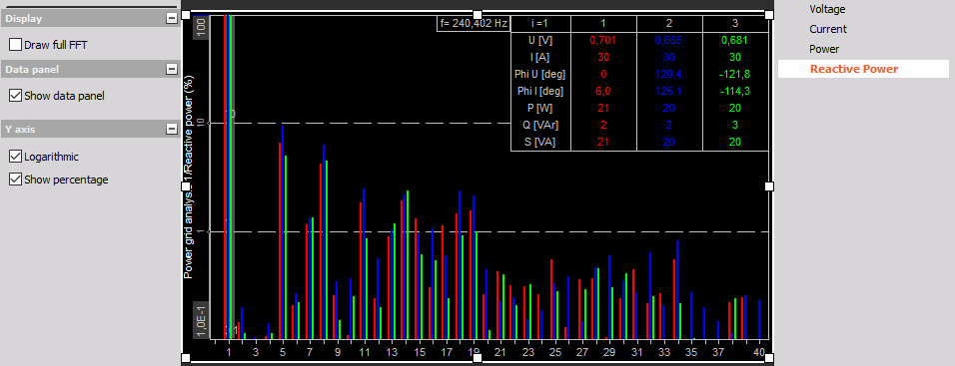
Task: Click the red Phi I value 6,0
Action: [x=603, y=92]
